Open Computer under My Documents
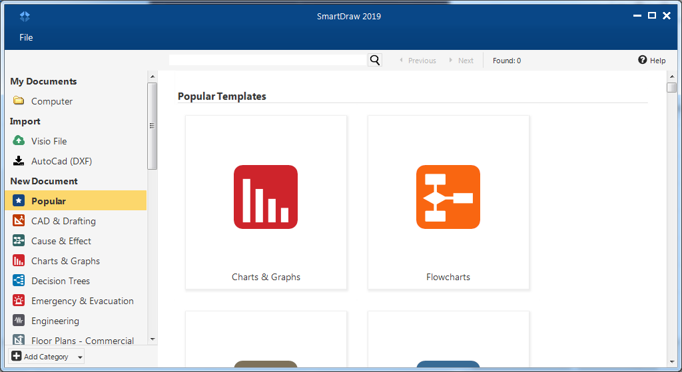 [52, 101]
